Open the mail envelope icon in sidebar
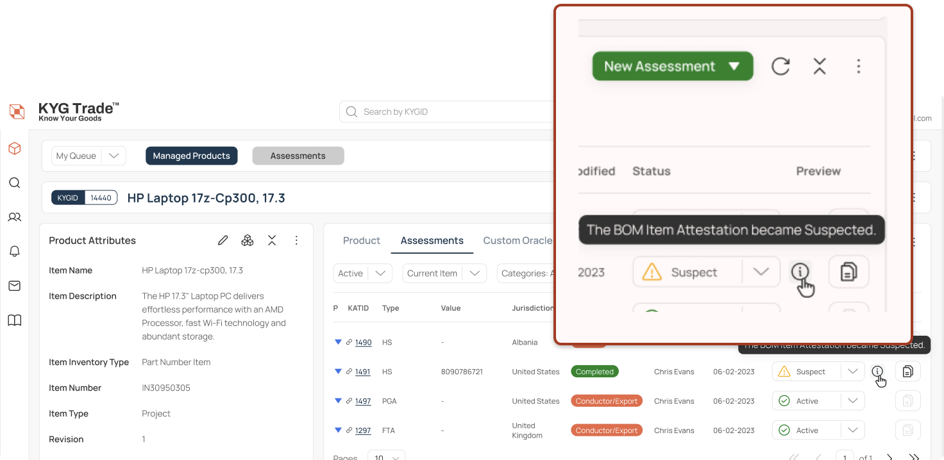944x460 pixels. (x=14, y=286)
